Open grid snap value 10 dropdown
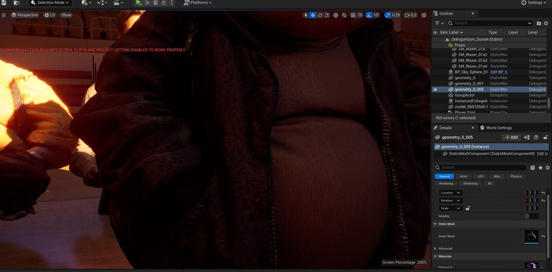 click(360, 15)
